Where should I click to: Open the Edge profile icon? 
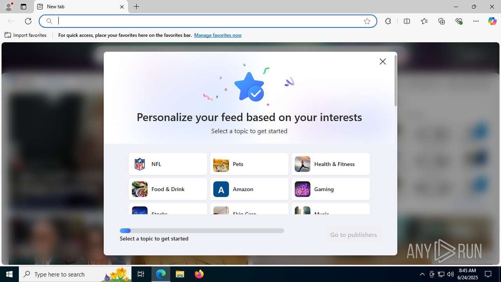9,7
